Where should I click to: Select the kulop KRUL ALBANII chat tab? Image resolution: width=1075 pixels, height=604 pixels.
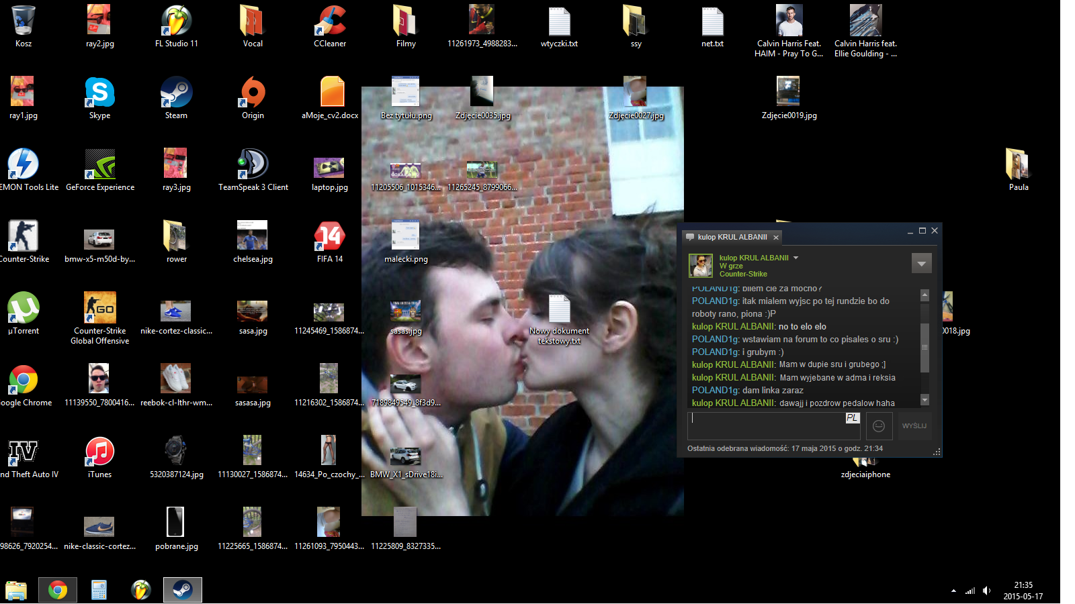[x=731, y=237]
